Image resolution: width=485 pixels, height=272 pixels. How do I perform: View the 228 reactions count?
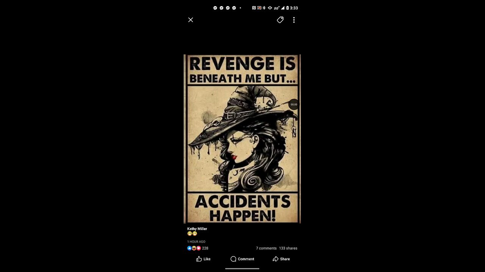tap(205, 248)
